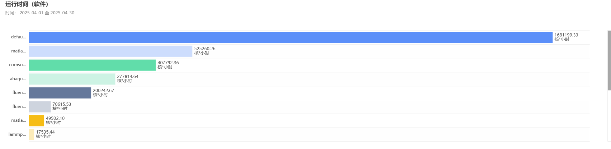The width and height of the screenshot is (611, 149).
Task: Select the light blue 525260.26 bar
Action: (x=111, y=51)
